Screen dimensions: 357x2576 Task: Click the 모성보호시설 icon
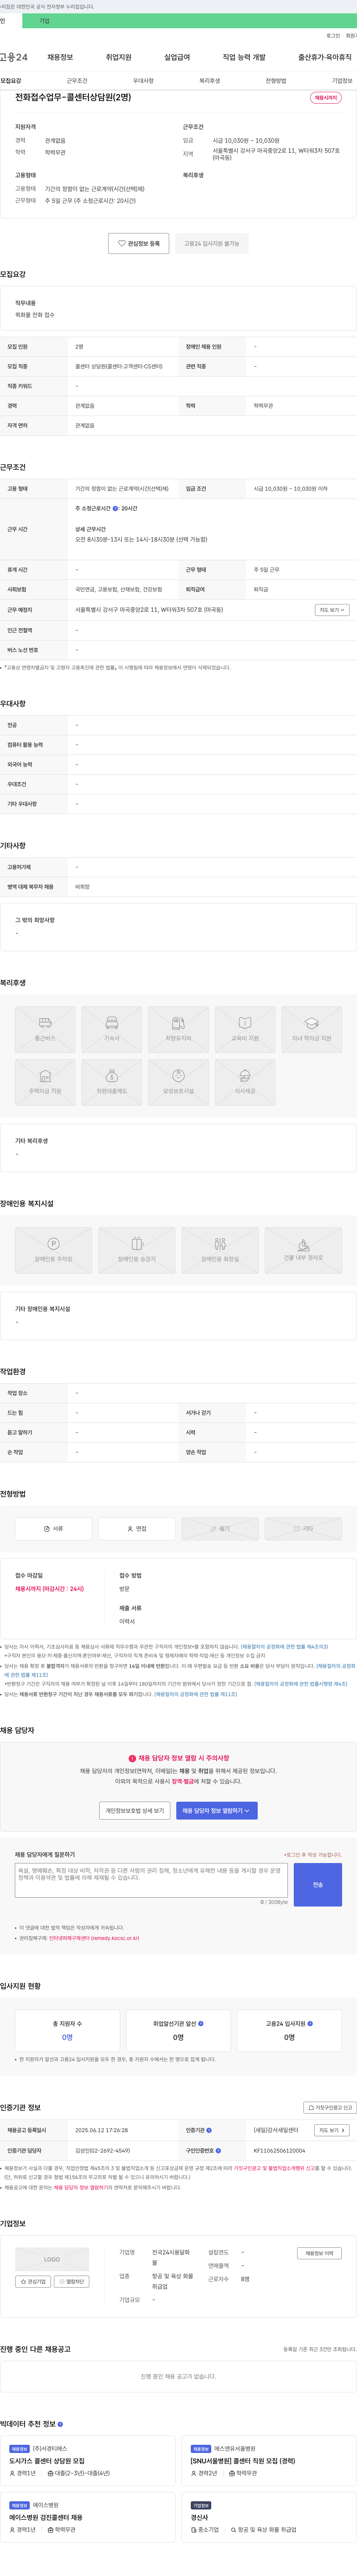tap(178, 1082)
